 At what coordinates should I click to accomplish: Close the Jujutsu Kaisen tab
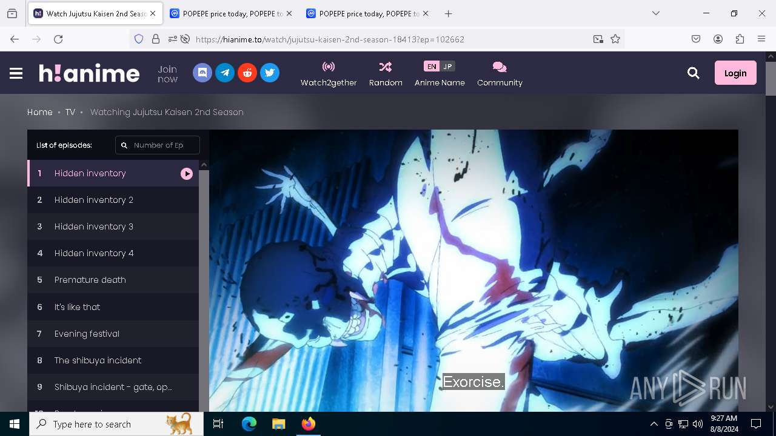[153, 13]
